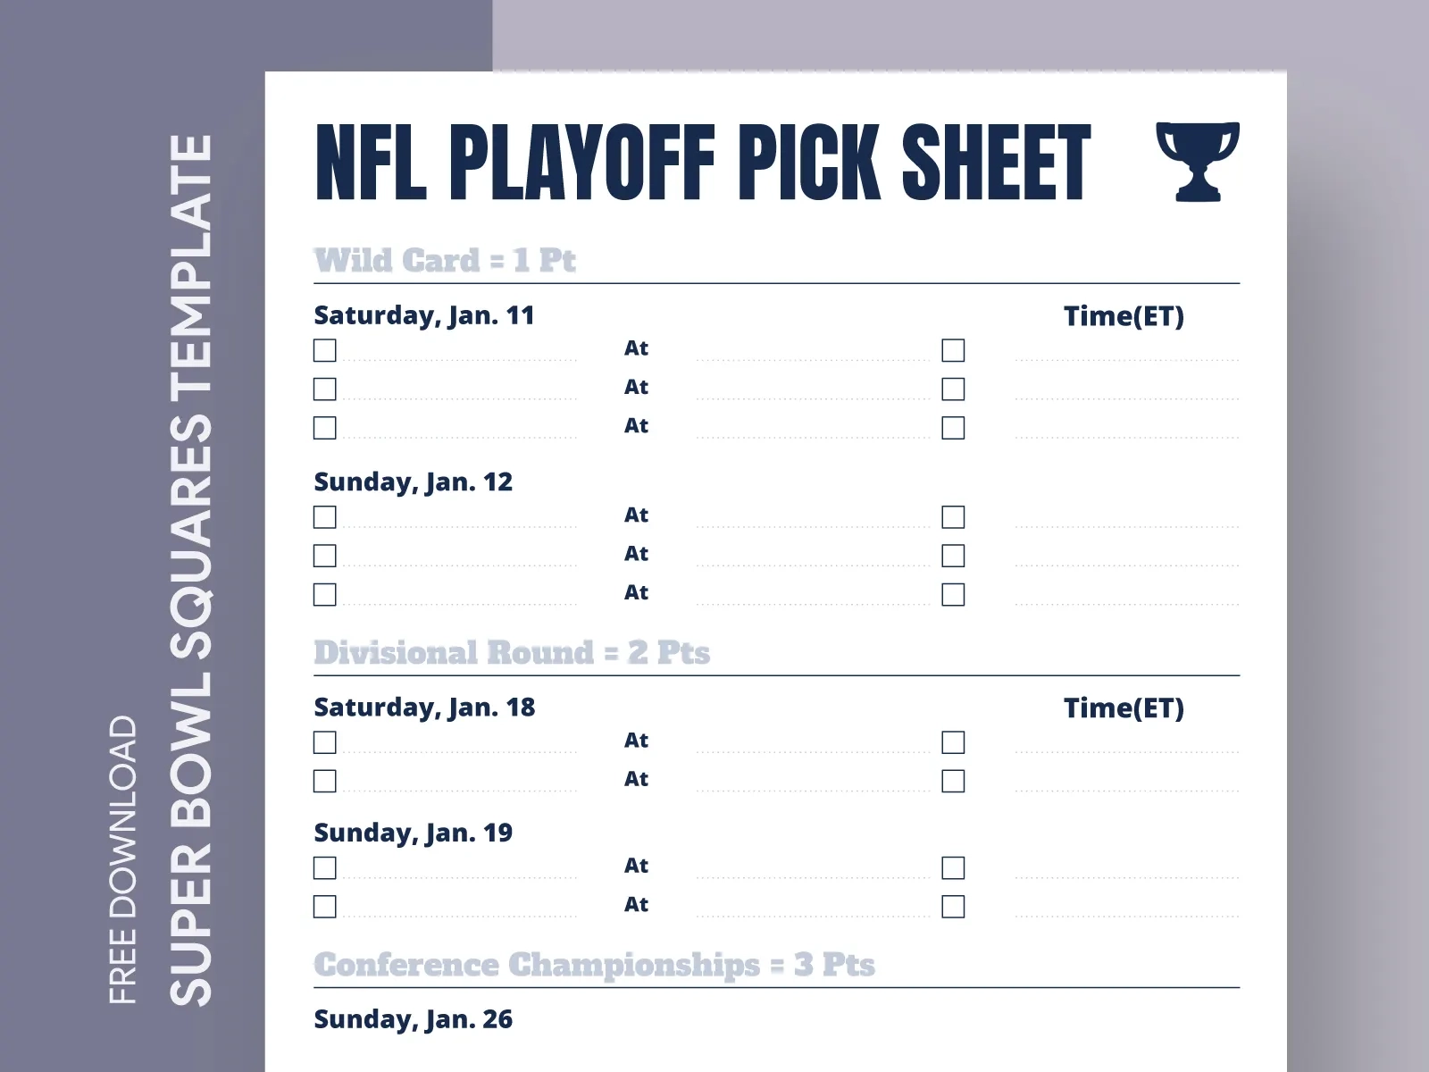Screen dimensions: 1429x1072
Task: Click the Time(ET) header in Divisional Round section
Action: 1124,708
